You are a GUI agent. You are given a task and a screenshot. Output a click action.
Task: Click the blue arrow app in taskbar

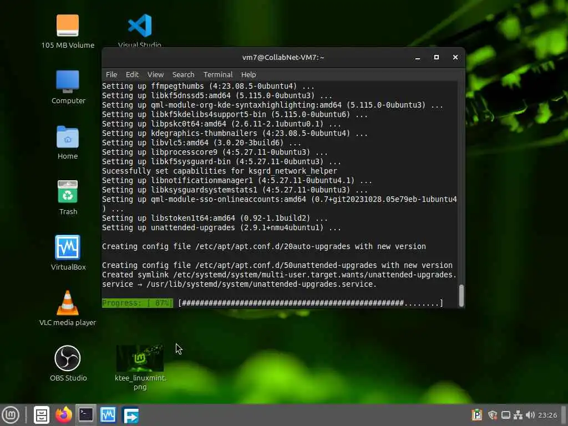(x=130, y=415)
